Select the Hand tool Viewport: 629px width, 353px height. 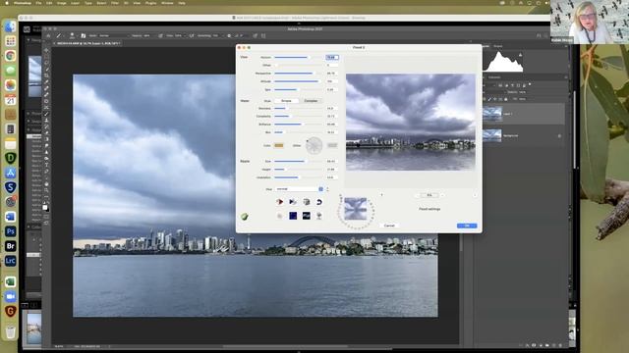(x=46, y=184)
